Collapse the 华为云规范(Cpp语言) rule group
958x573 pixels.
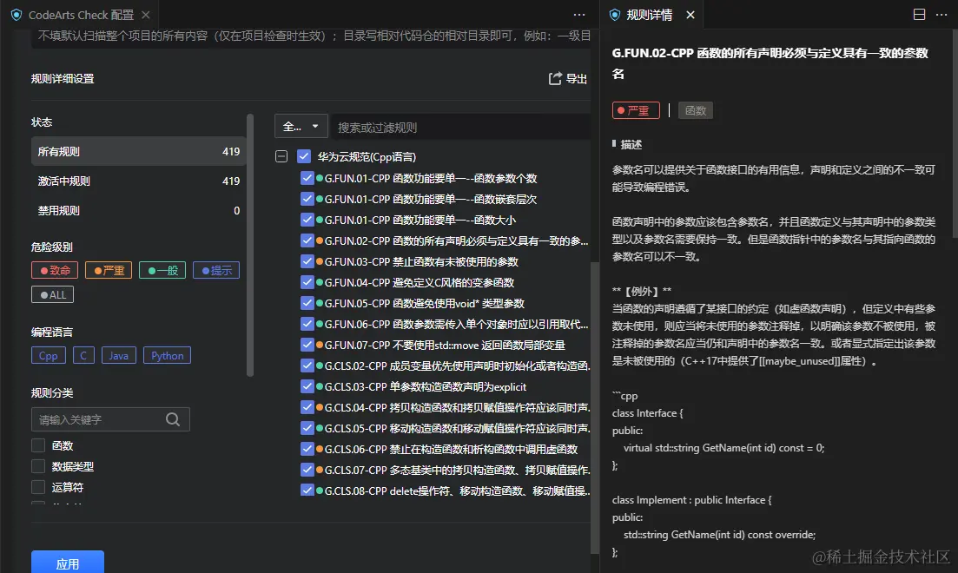(281, 156)
